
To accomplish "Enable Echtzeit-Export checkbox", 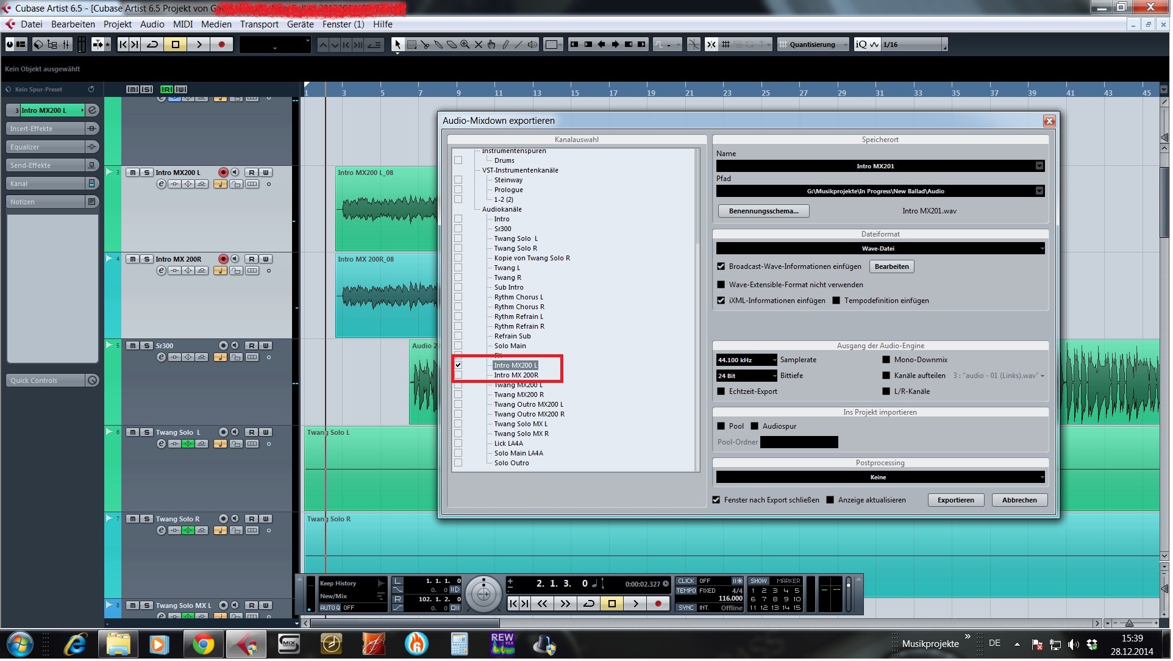I will pos(722,392).
